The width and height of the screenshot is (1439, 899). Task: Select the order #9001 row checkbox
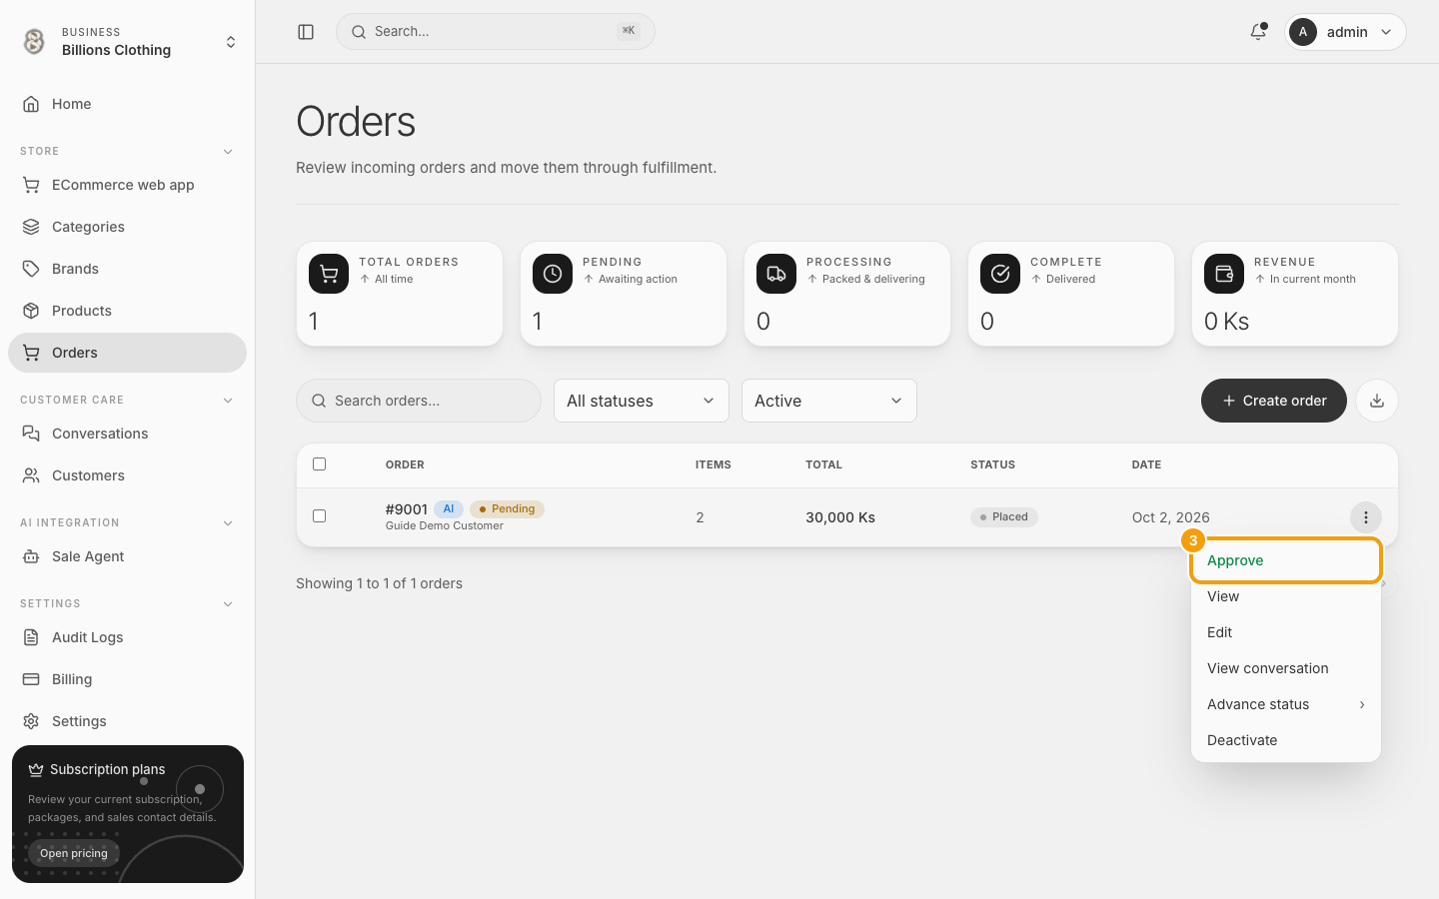tap(320, 516)
